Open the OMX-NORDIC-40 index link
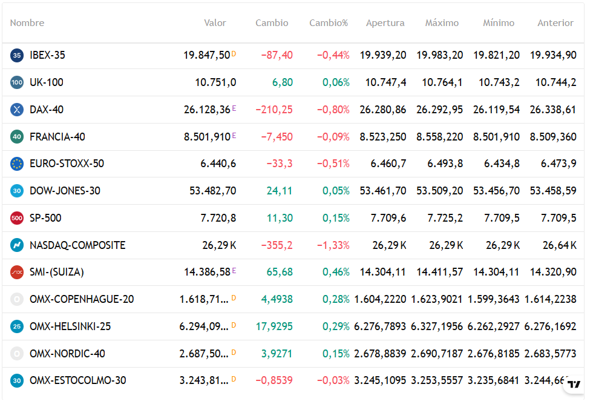 [67, 354]
